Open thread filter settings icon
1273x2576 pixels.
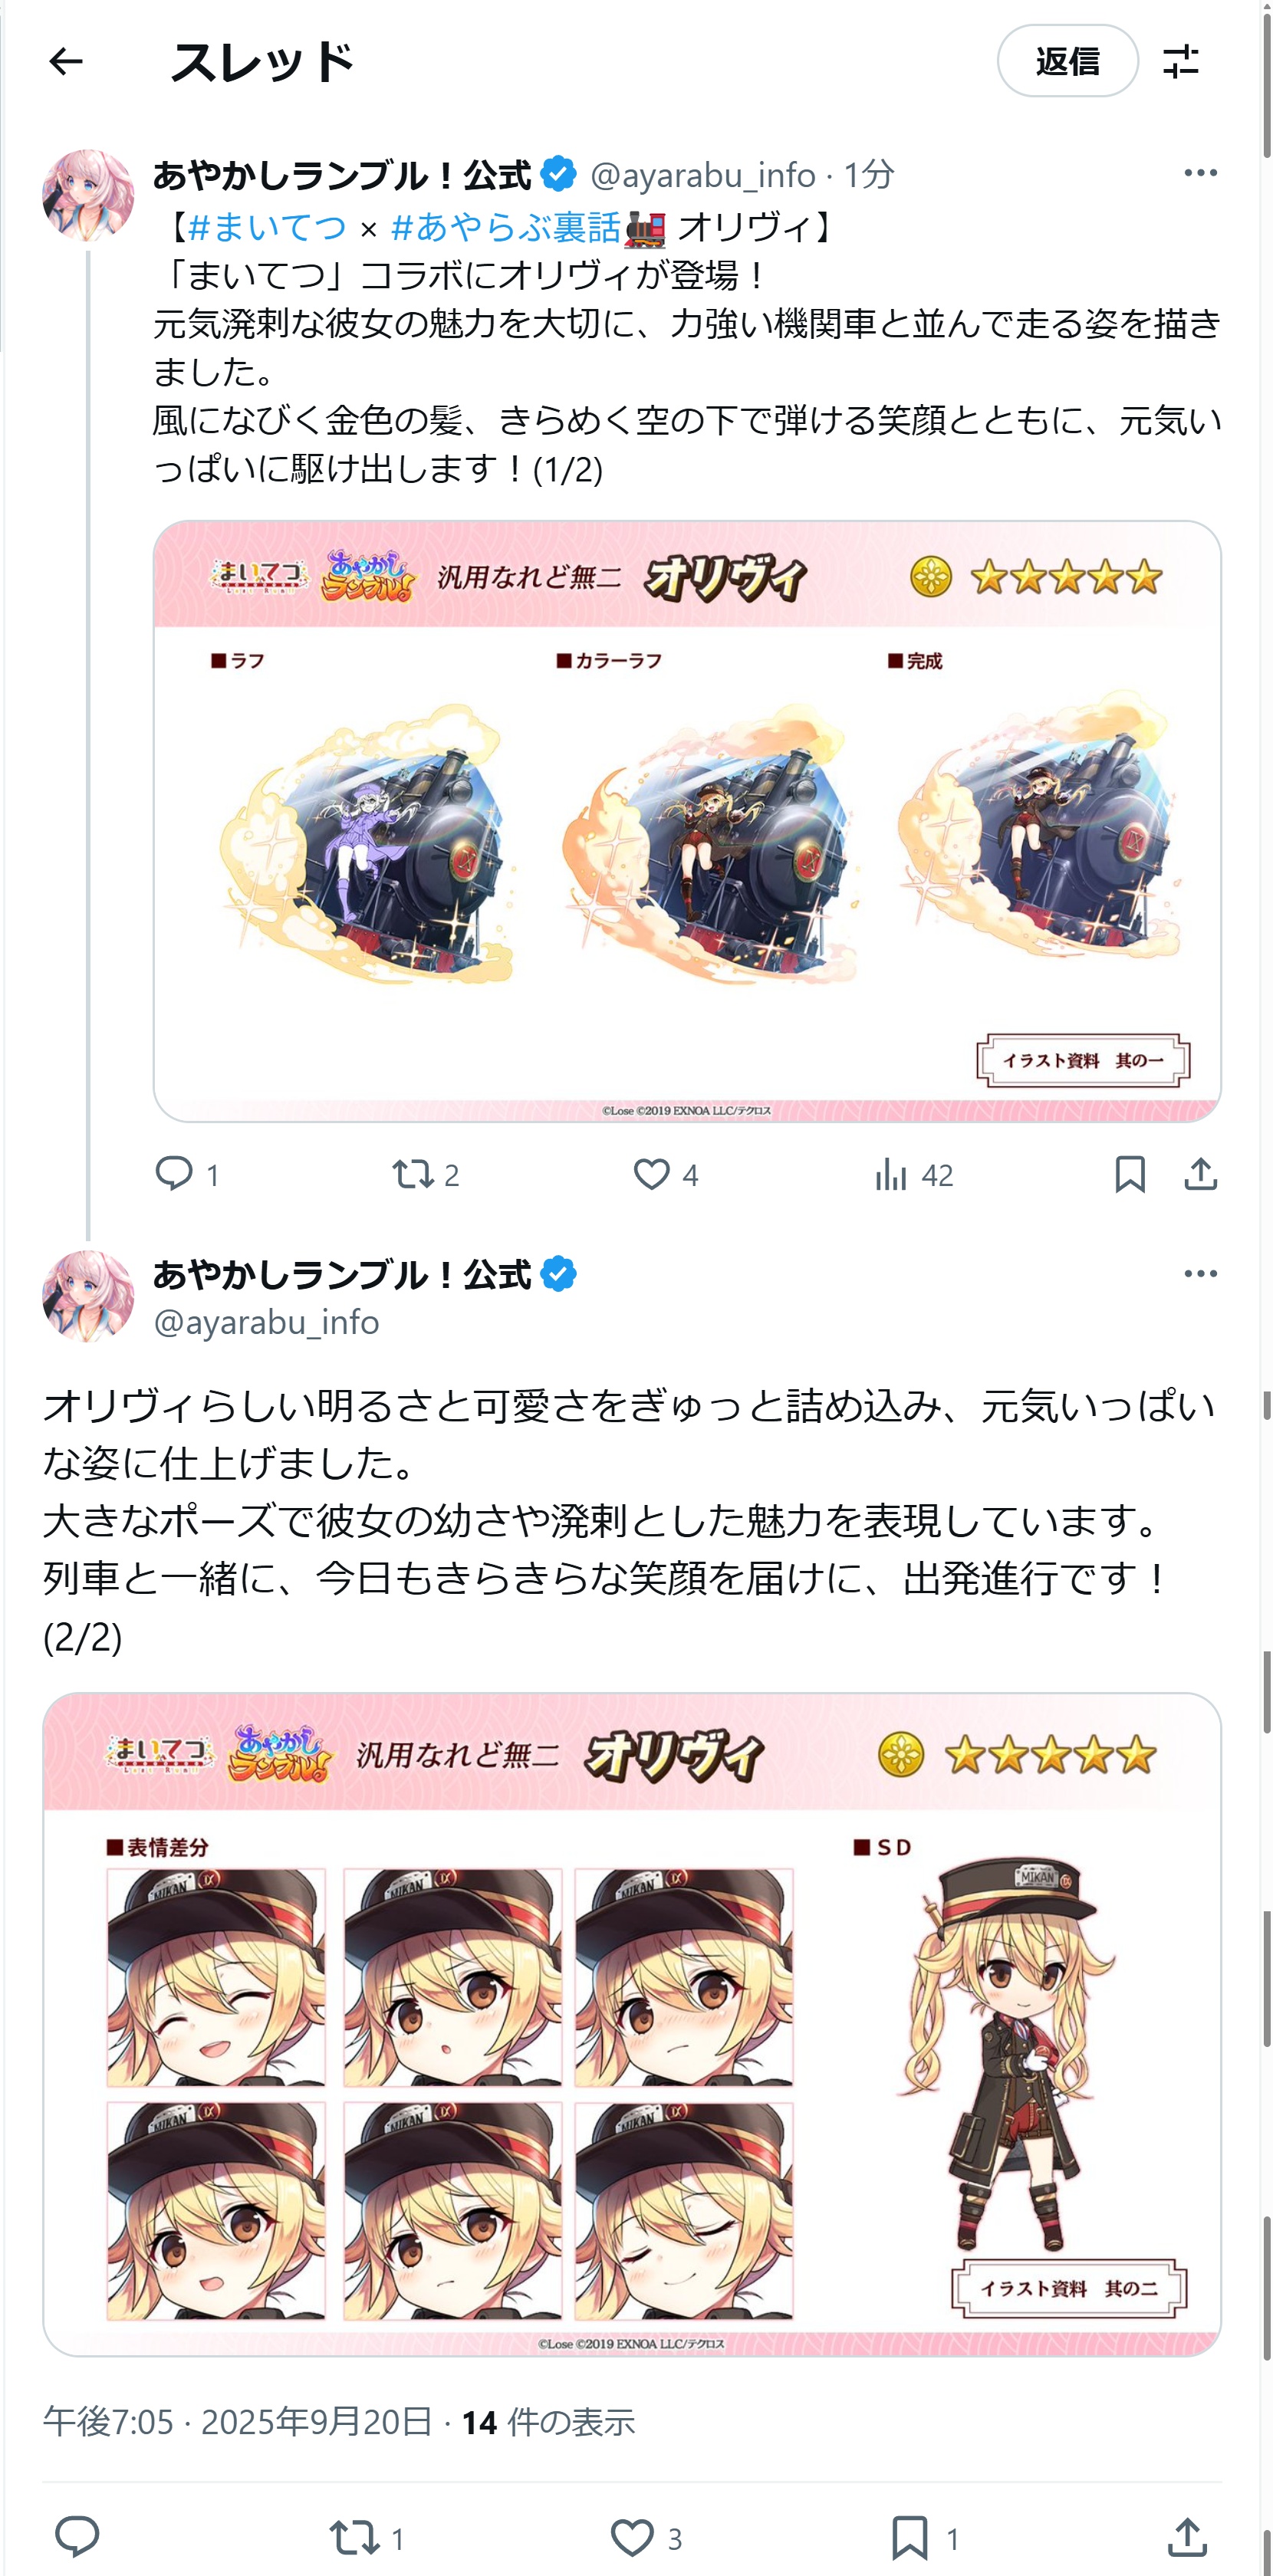[x=1181, y=61]
